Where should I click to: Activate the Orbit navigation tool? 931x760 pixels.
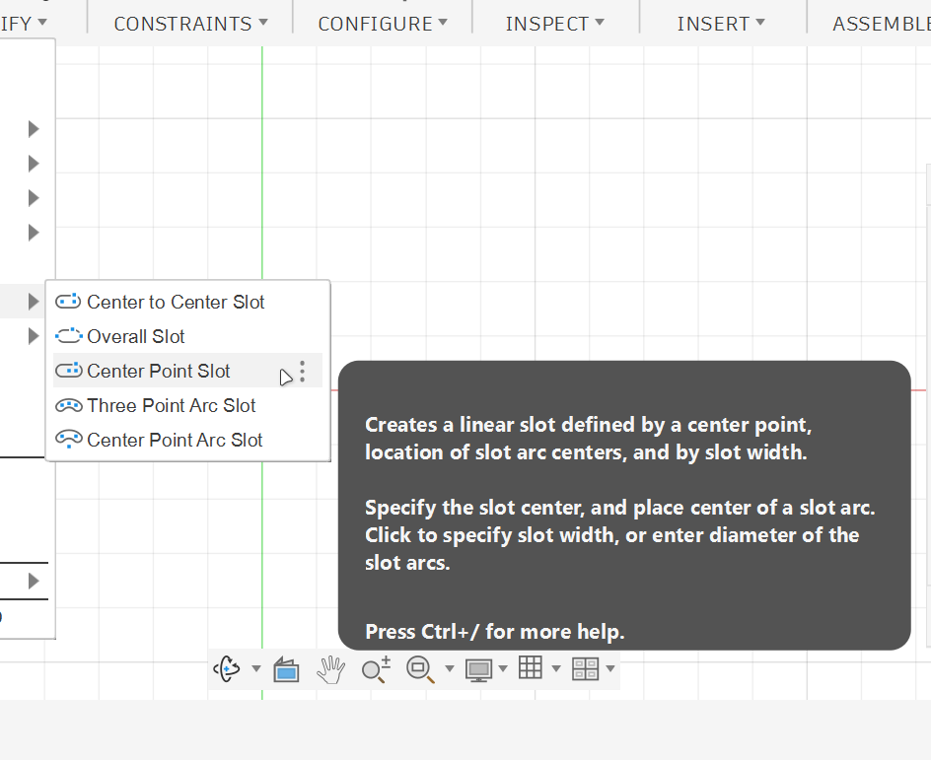227,669
